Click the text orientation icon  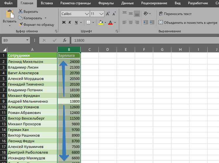[x=146, y=13]
